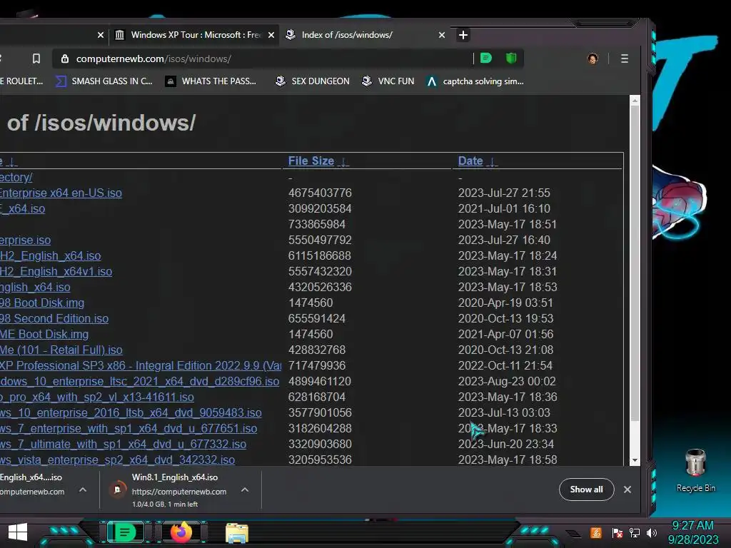The width and height of the screenshot is (731, 548).
Task: Open network tray icon
Action: click(x=635, y=532)
